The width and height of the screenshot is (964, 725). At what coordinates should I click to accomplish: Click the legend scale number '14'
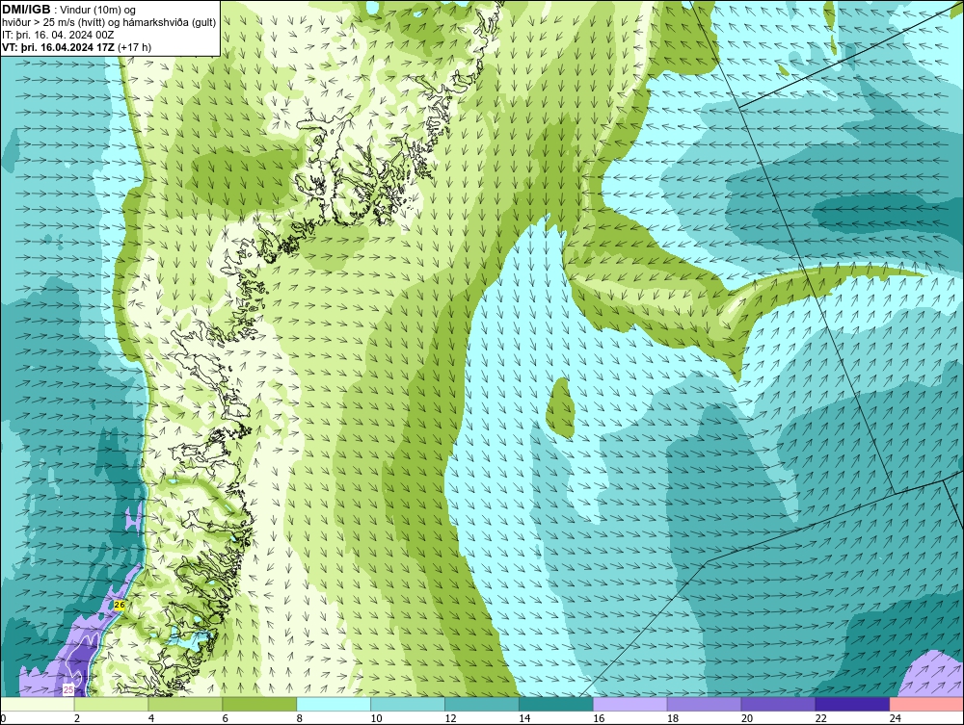tap(524, 718)
